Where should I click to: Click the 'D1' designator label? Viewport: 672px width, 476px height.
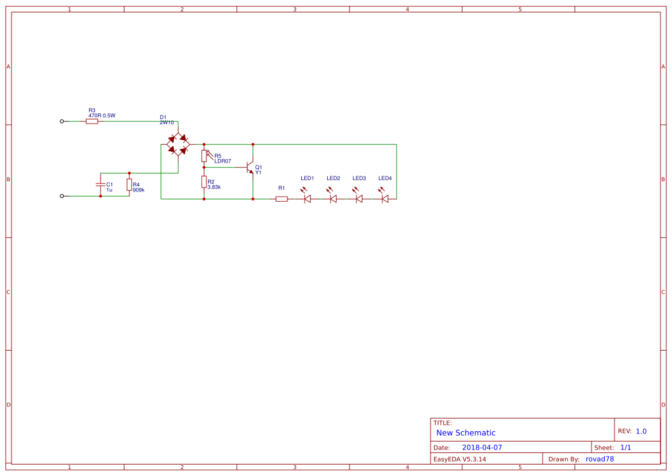(x=163, y=117)
